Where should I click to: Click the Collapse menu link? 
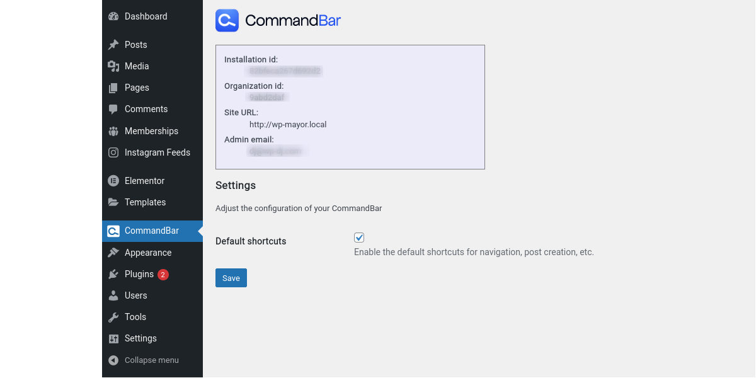(x=152, y=360)
